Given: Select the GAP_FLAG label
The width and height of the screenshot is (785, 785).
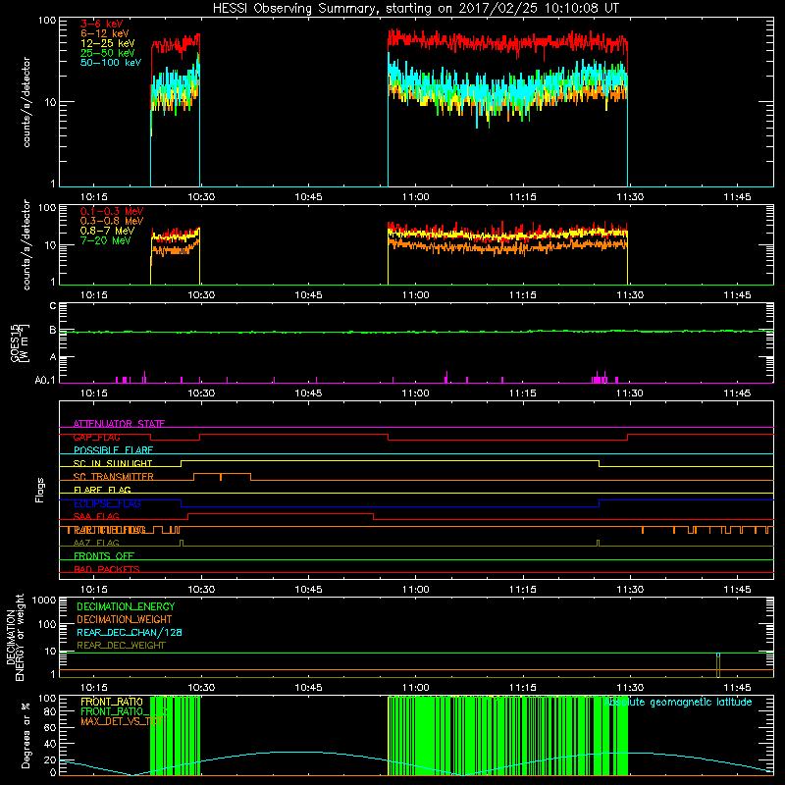Looking at the screenshot, I should [x=96, y=437].
